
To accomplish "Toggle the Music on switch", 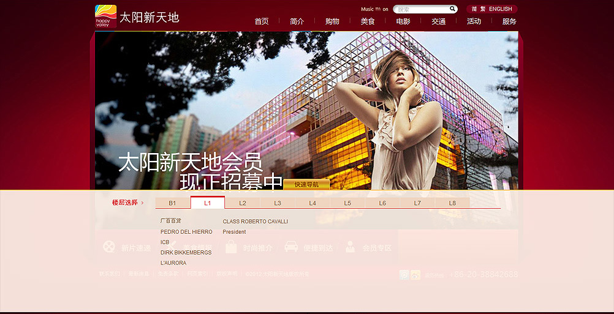I will (385, 9).
